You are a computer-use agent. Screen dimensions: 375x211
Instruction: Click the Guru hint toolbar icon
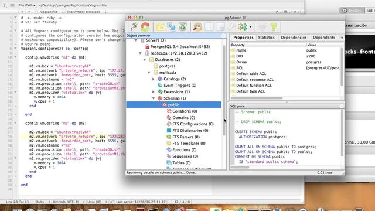point(262,27)
